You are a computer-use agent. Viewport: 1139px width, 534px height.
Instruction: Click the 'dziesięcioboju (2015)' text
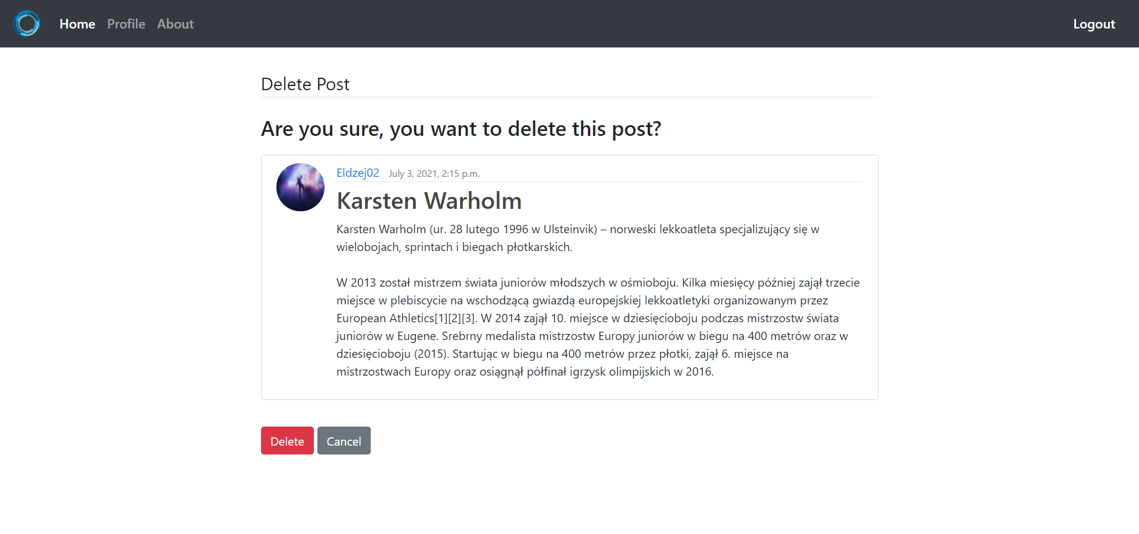click(393, 354)
